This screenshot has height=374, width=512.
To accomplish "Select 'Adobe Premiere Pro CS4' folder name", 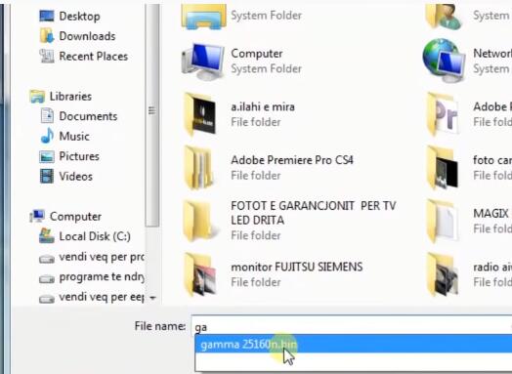I will (292, 160).
